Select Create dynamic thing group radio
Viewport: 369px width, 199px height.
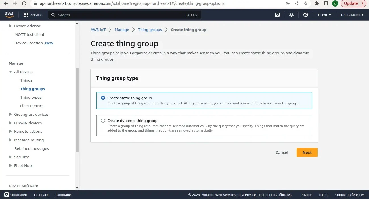[103, 121]
